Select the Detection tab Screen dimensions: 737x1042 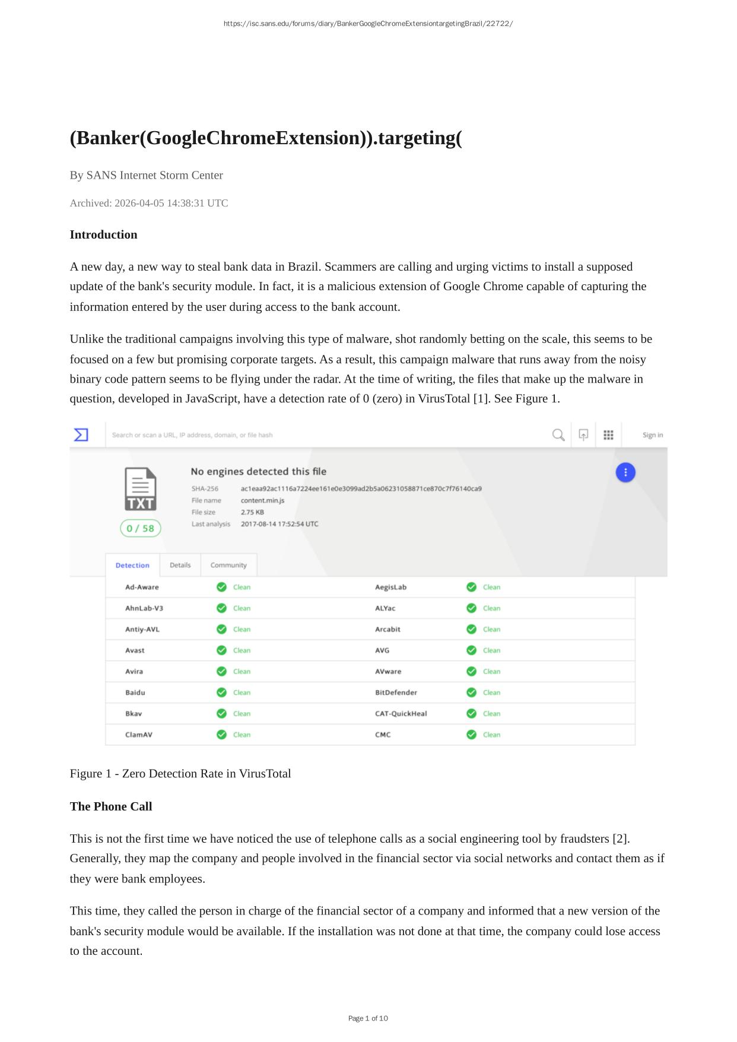click(x=132, y=566)
